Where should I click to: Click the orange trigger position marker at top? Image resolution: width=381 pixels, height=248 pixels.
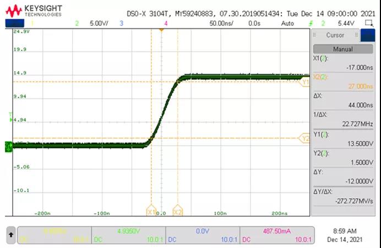pyautogui.click(x=161, y=29)
